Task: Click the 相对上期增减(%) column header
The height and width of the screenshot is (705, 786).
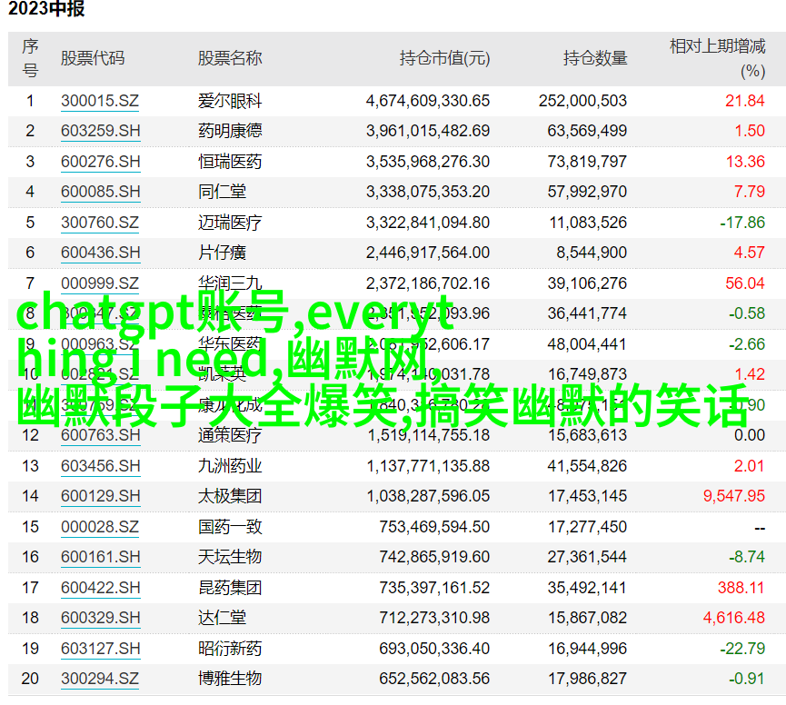Action: pos(717,57)
